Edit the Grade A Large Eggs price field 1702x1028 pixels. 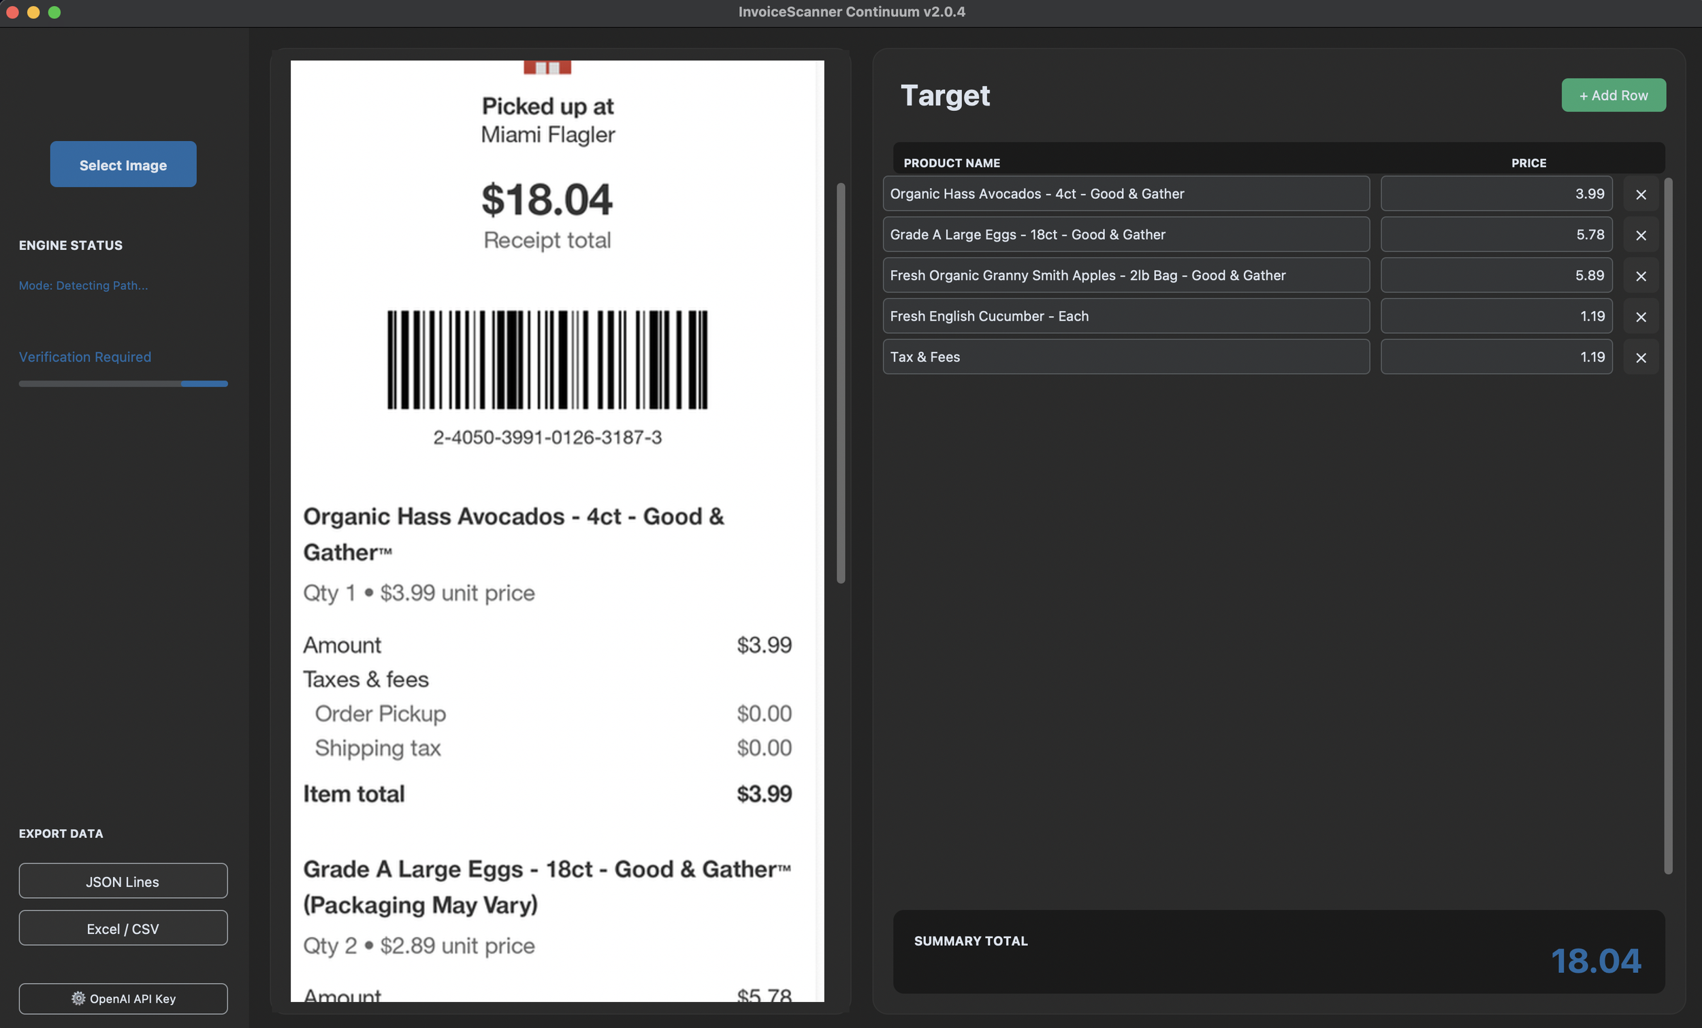coord(1496,234)
